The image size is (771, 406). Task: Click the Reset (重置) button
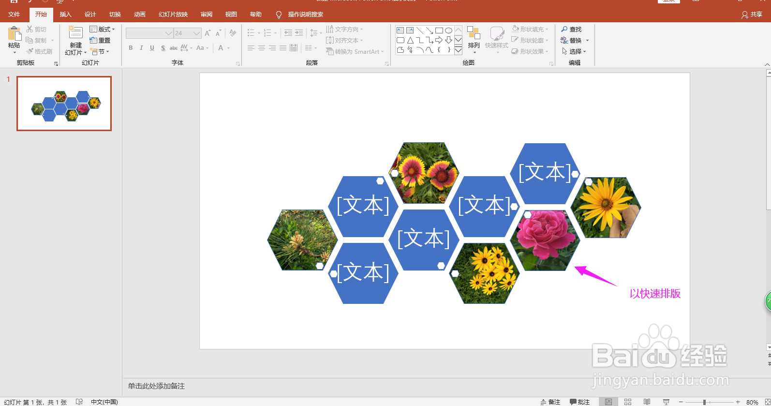(x=100, y=40)
